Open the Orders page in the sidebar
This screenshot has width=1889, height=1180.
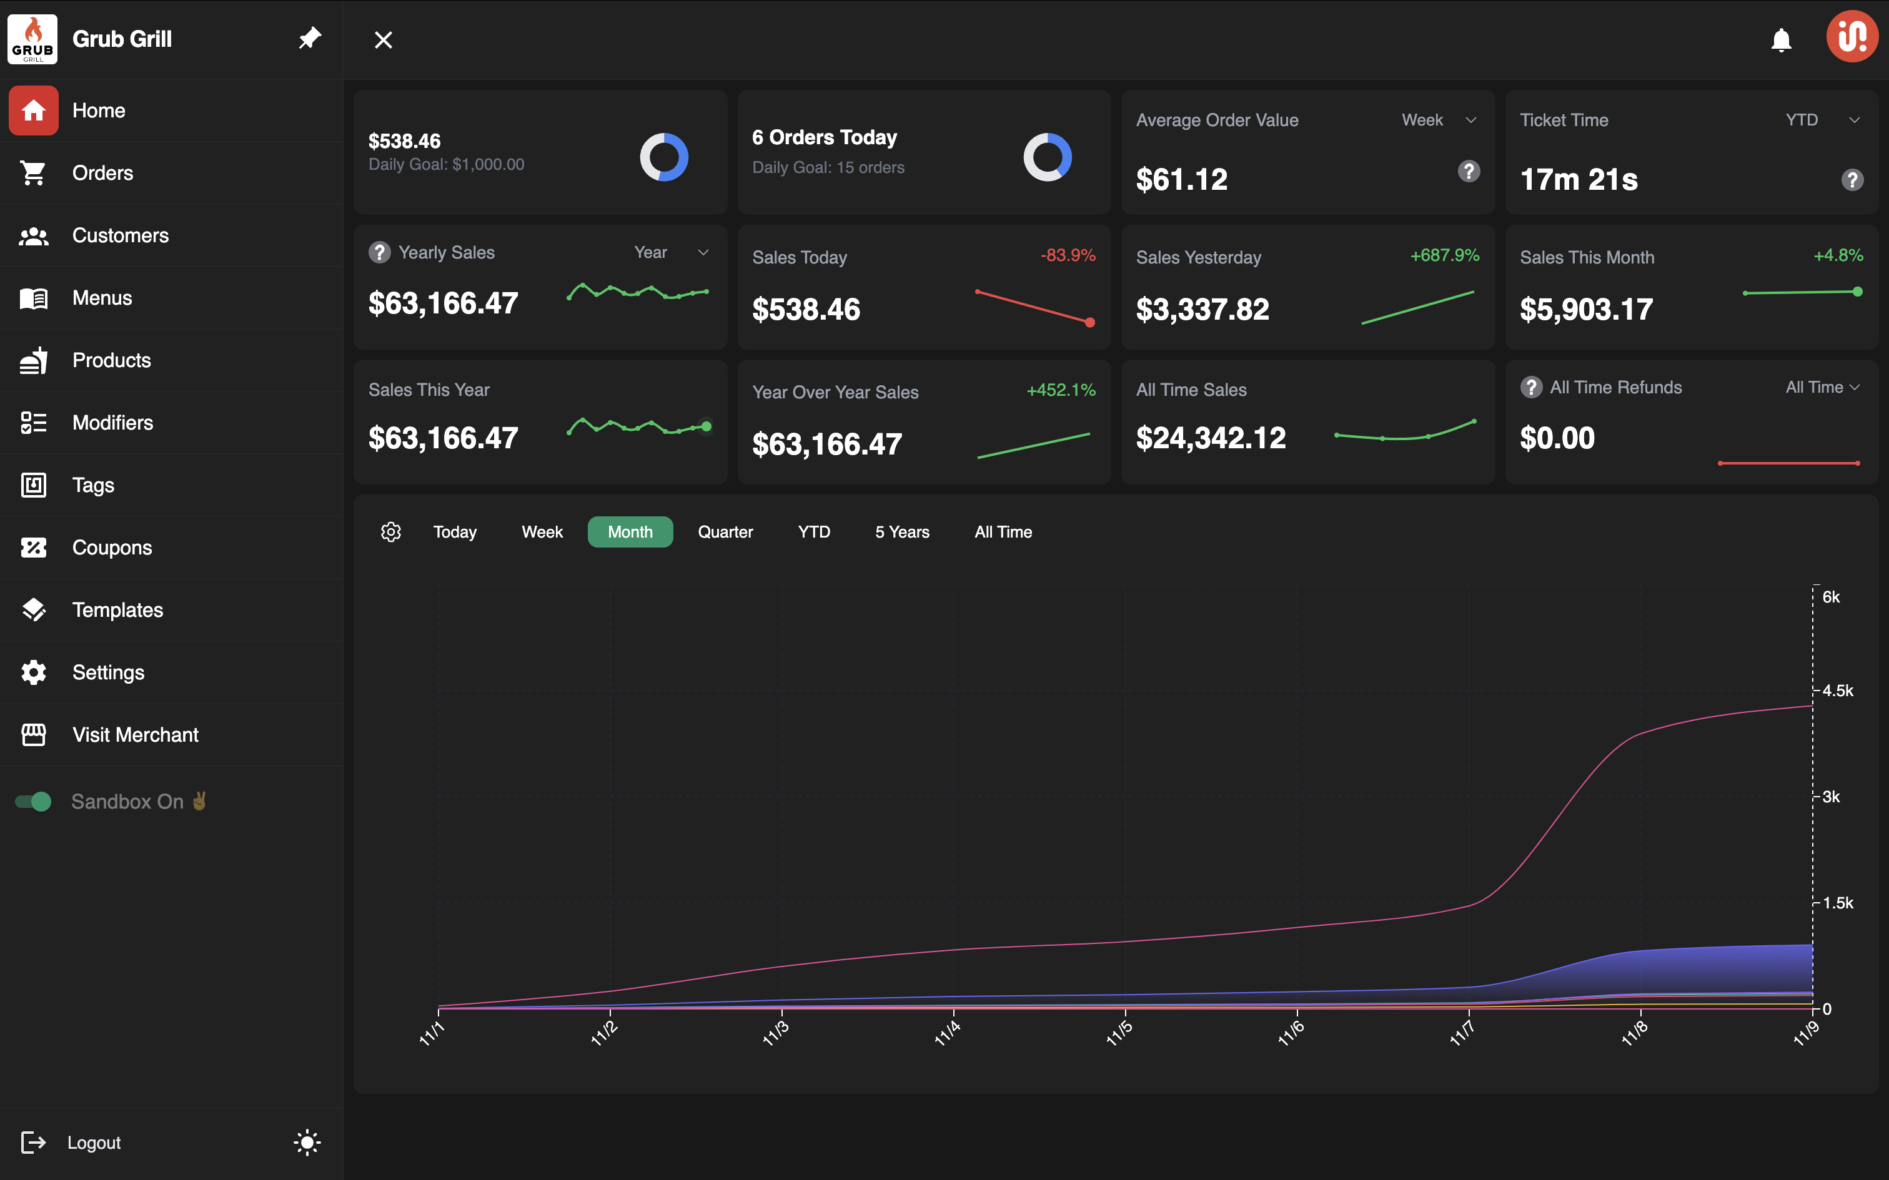coord(102,174)
